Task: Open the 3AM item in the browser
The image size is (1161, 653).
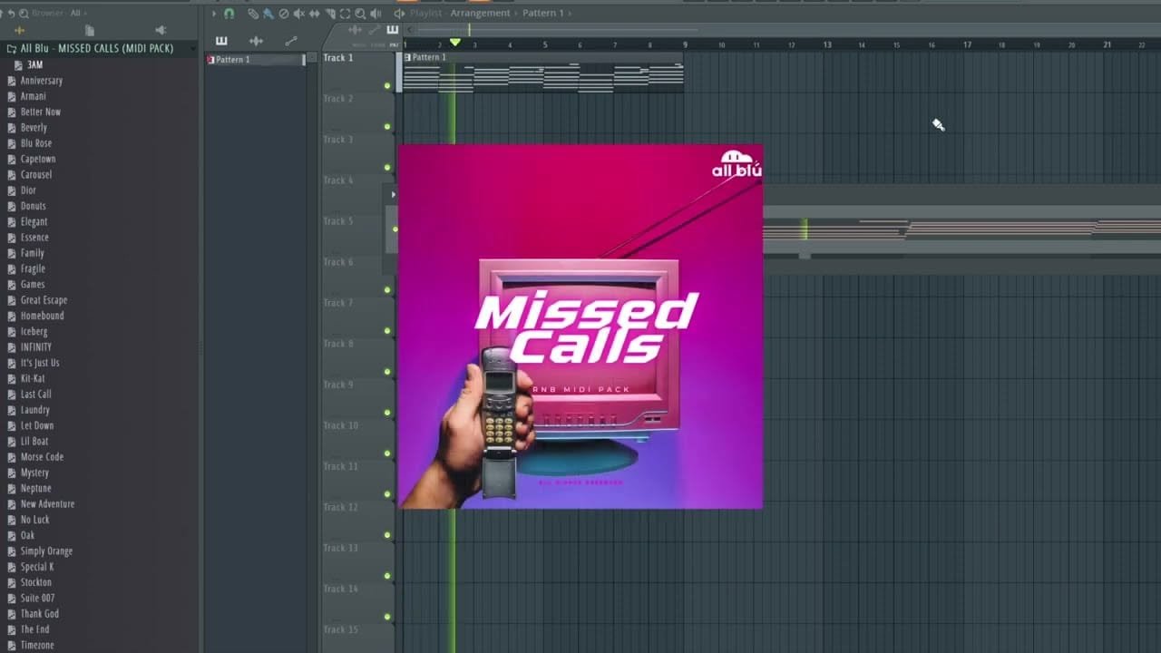Action: tap(34, 64)
